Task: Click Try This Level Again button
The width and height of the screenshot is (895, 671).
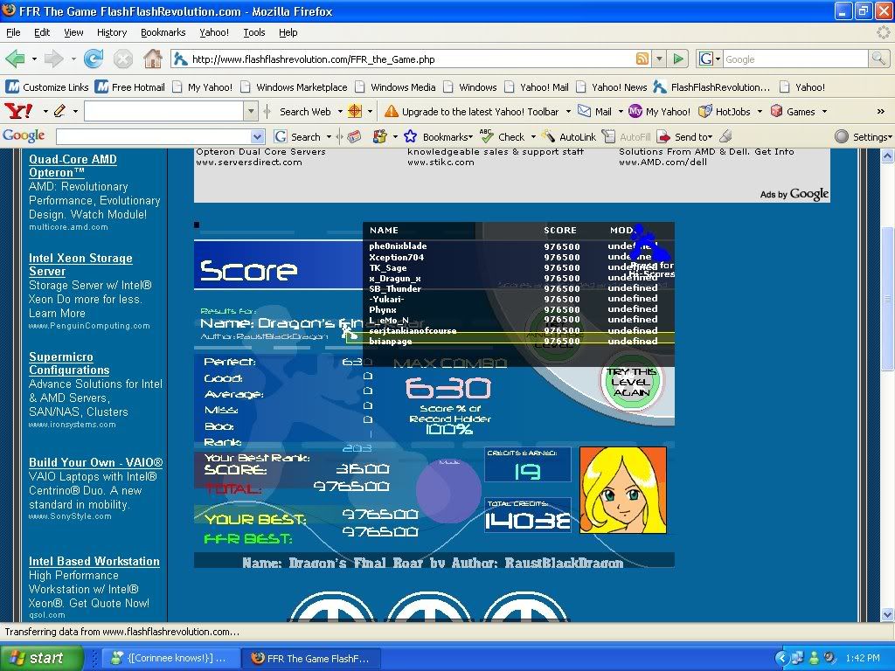Action: 631,383
